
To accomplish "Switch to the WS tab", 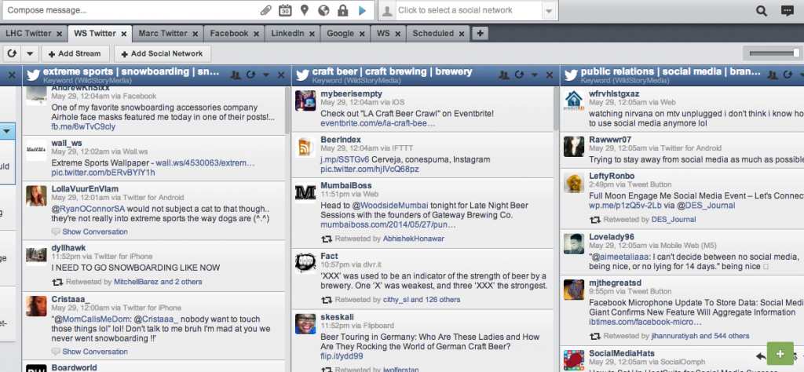I will click(x=383, y=33).
